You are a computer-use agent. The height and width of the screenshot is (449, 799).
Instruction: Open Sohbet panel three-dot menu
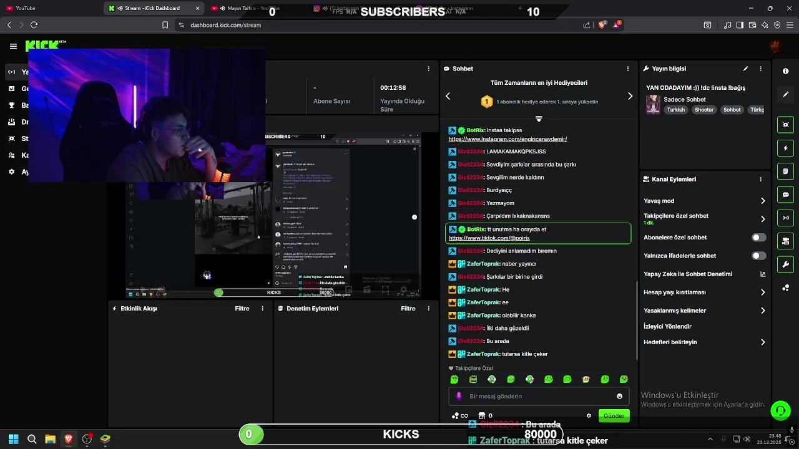tap(628, 69)
